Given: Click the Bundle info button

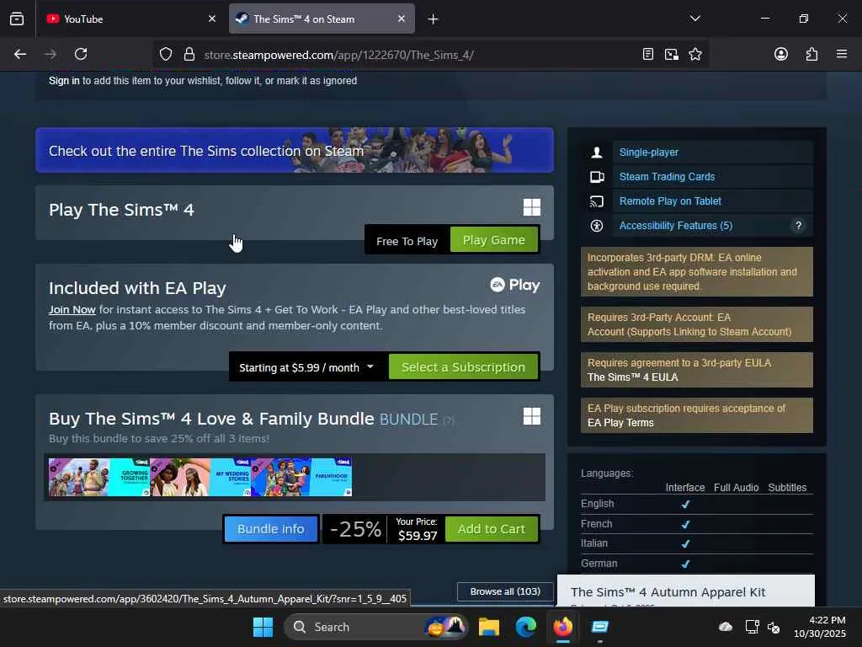Looking at the screenshot, I should tap(270, 529).
